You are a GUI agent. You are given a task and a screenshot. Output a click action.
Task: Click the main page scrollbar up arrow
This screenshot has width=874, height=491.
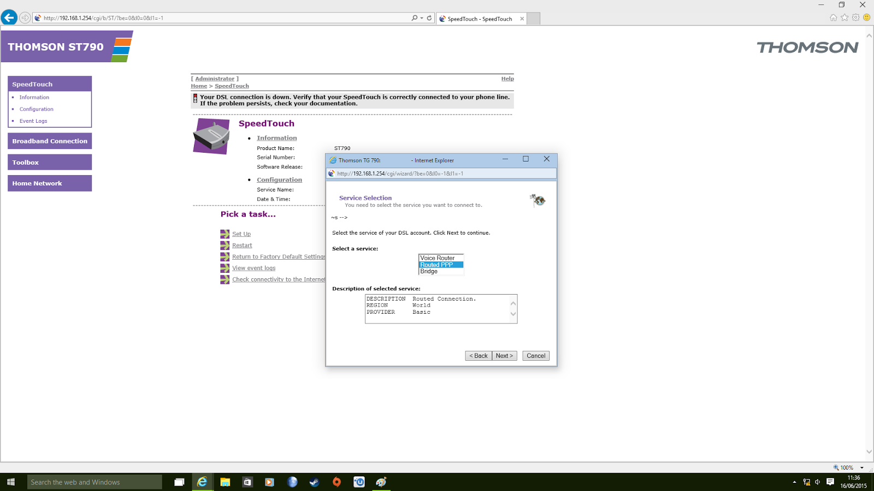click(x=869, y=35)
